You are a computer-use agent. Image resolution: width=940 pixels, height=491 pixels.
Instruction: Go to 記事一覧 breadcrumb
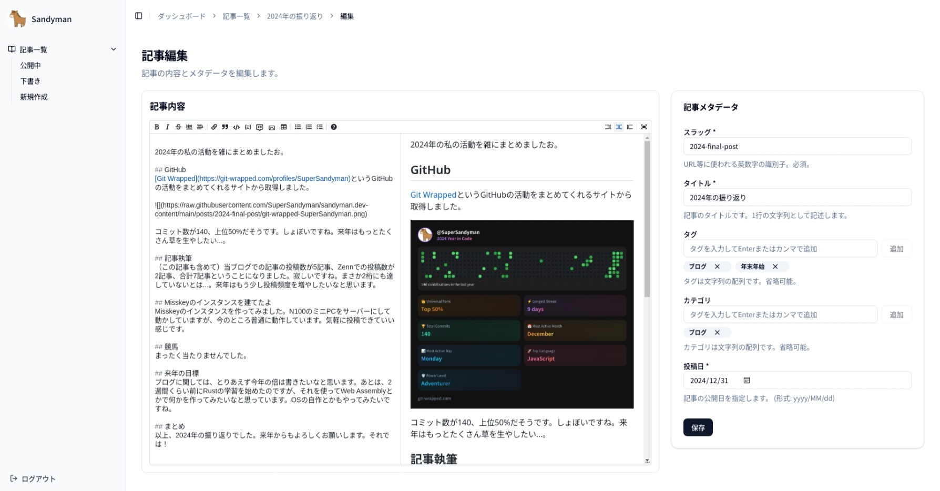click(236, 16)
